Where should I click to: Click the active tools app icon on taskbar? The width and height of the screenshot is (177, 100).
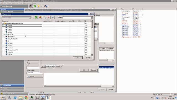click(48, 97)
